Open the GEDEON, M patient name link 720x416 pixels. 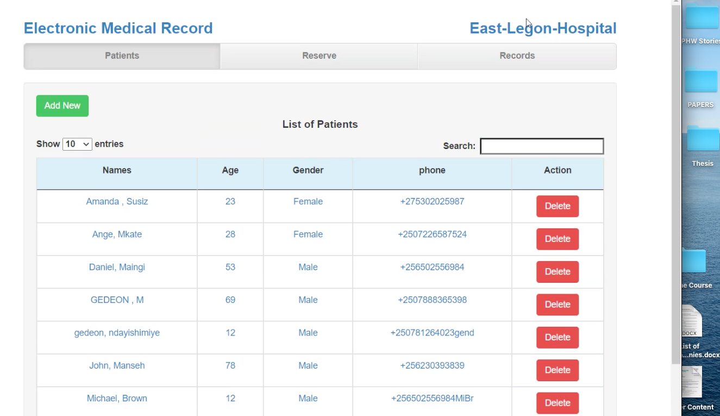pos(117,300)
